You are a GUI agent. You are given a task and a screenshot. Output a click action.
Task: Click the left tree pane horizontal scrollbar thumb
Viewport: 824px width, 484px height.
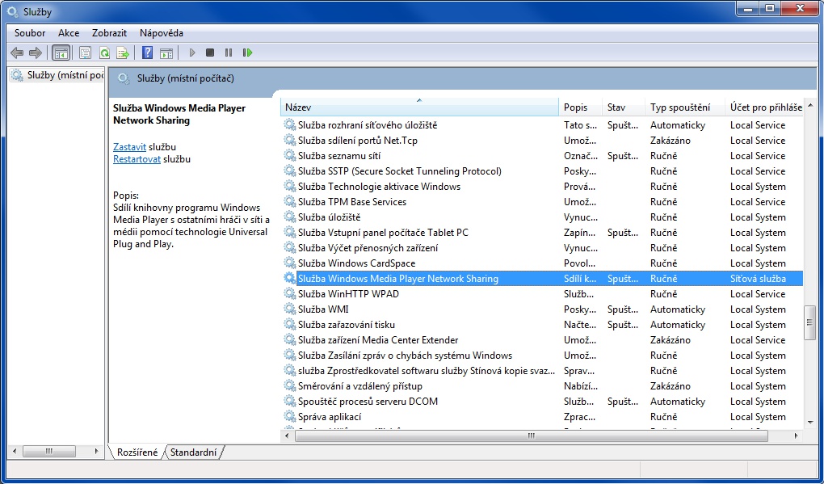48,451
